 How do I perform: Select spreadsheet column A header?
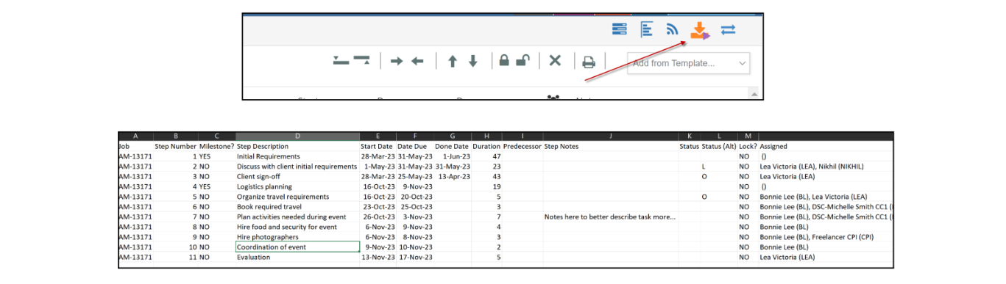pos(136,136)
